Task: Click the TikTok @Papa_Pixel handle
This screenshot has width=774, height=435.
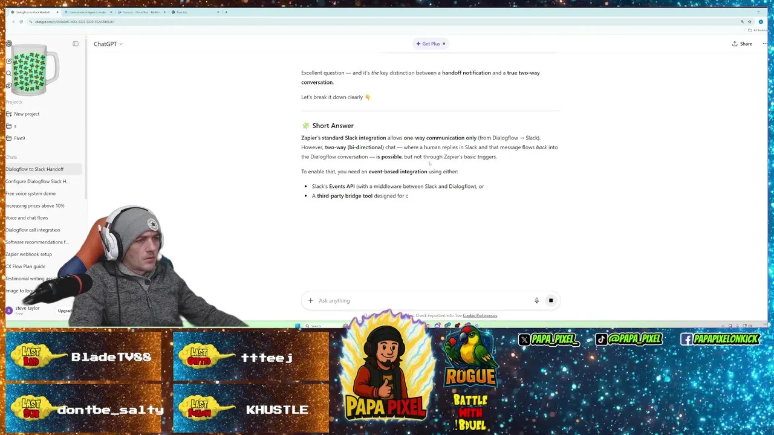Action: pyautogui.click(x=629, y=340)
